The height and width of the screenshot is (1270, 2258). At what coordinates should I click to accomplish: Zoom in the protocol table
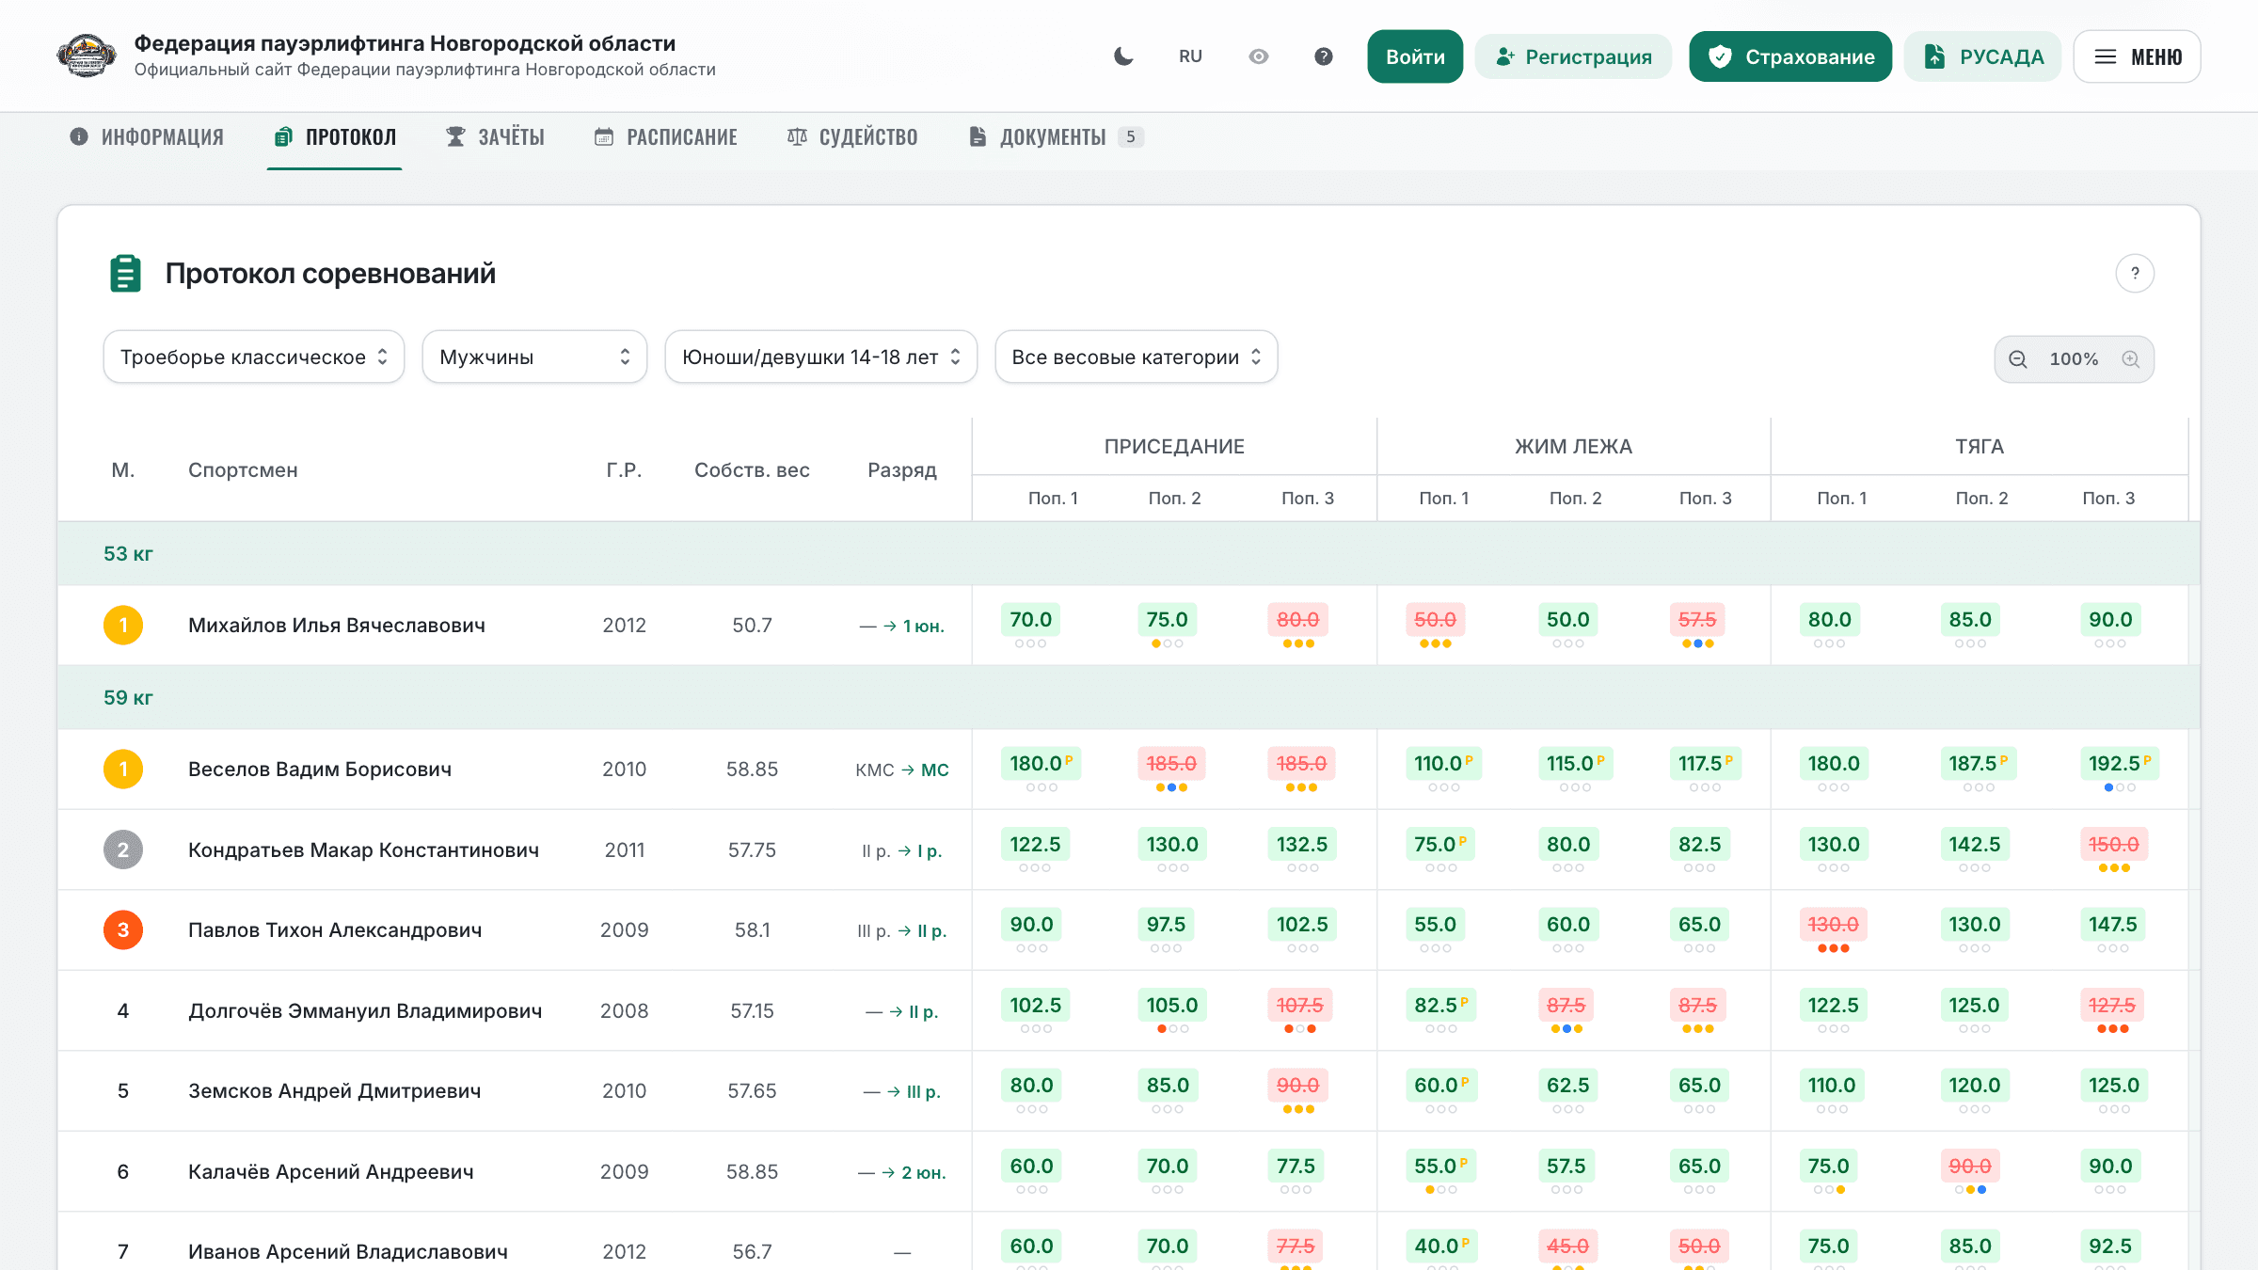tap(2131, 359)
